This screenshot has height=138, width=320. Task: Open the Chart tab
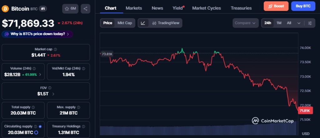click(110, 8)
